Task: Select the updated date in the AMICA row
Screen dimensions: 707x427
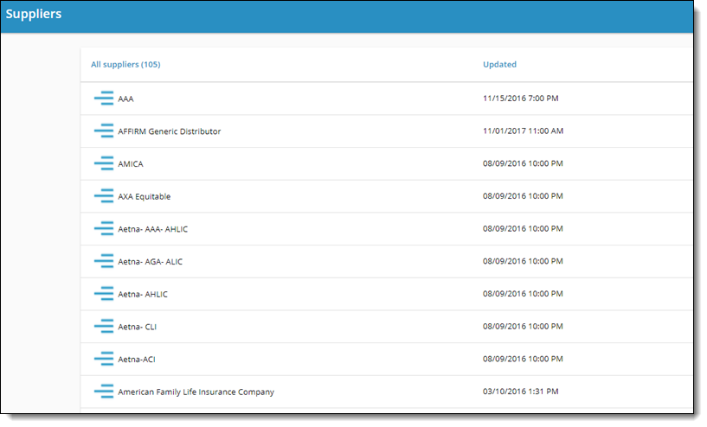Action: [x=523, y=163]
